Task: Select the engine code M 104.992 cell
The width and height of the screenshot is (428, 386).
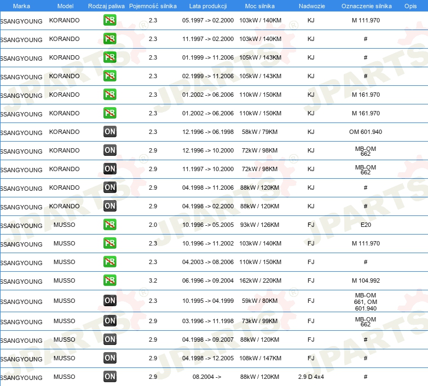Action: tap(365, 280)
